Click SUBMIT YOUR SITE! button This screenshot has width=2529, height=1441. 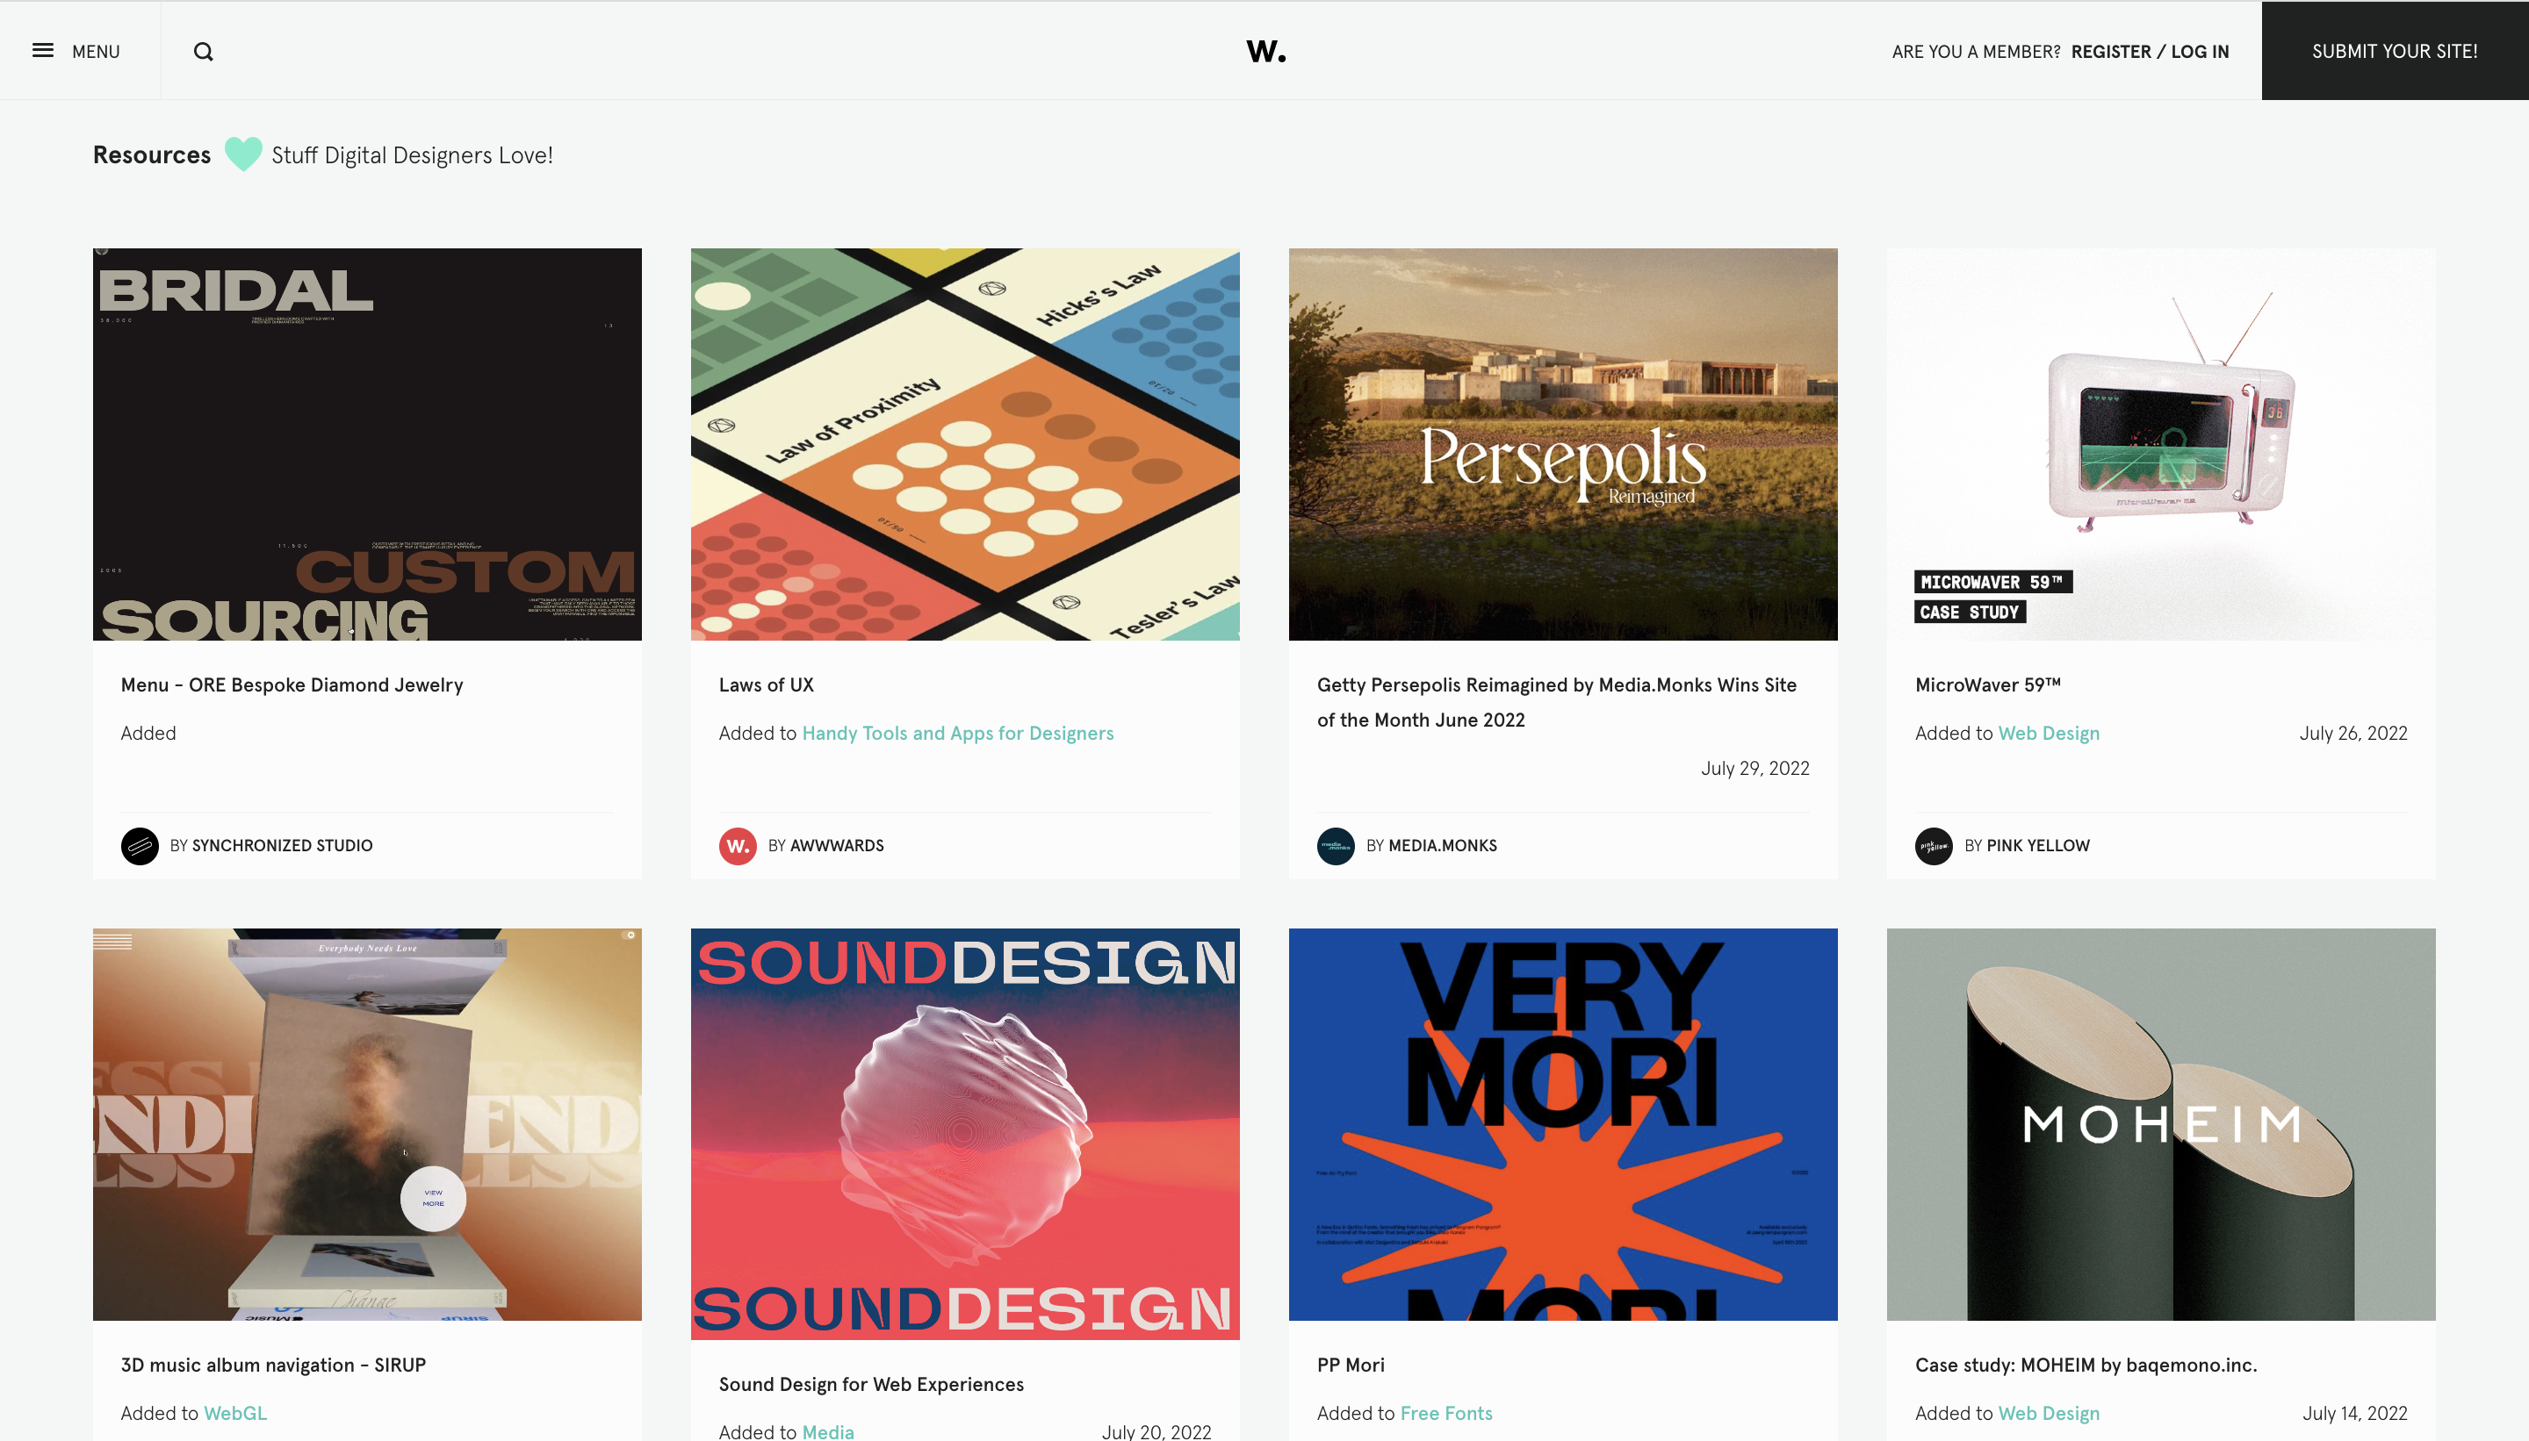click(x=2395, y=51)
